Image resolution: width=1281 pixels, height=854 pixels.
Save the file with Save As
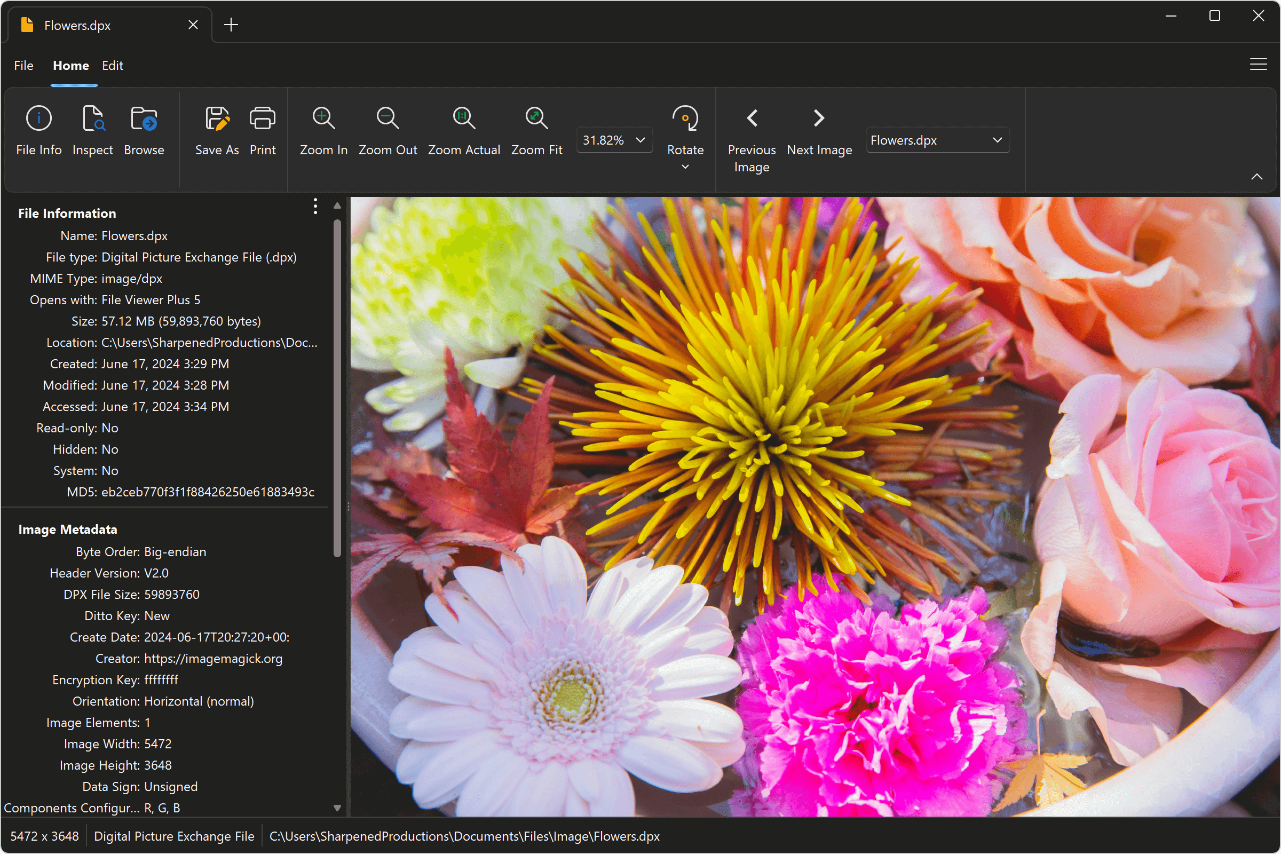(x=217, y=130)
